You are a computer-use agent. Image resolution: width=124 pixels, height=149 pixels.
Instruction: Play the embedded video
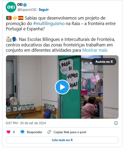62,87
